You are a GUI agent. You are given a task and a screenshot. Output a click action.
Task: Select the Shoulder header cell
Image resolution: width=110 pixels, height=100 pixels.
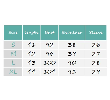point(72,33)
